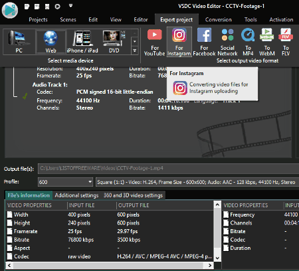This screenshot has height=271, width=299.
Task: Select the "3500 kbps" output bitrate value
Action: tap(129, 240)
